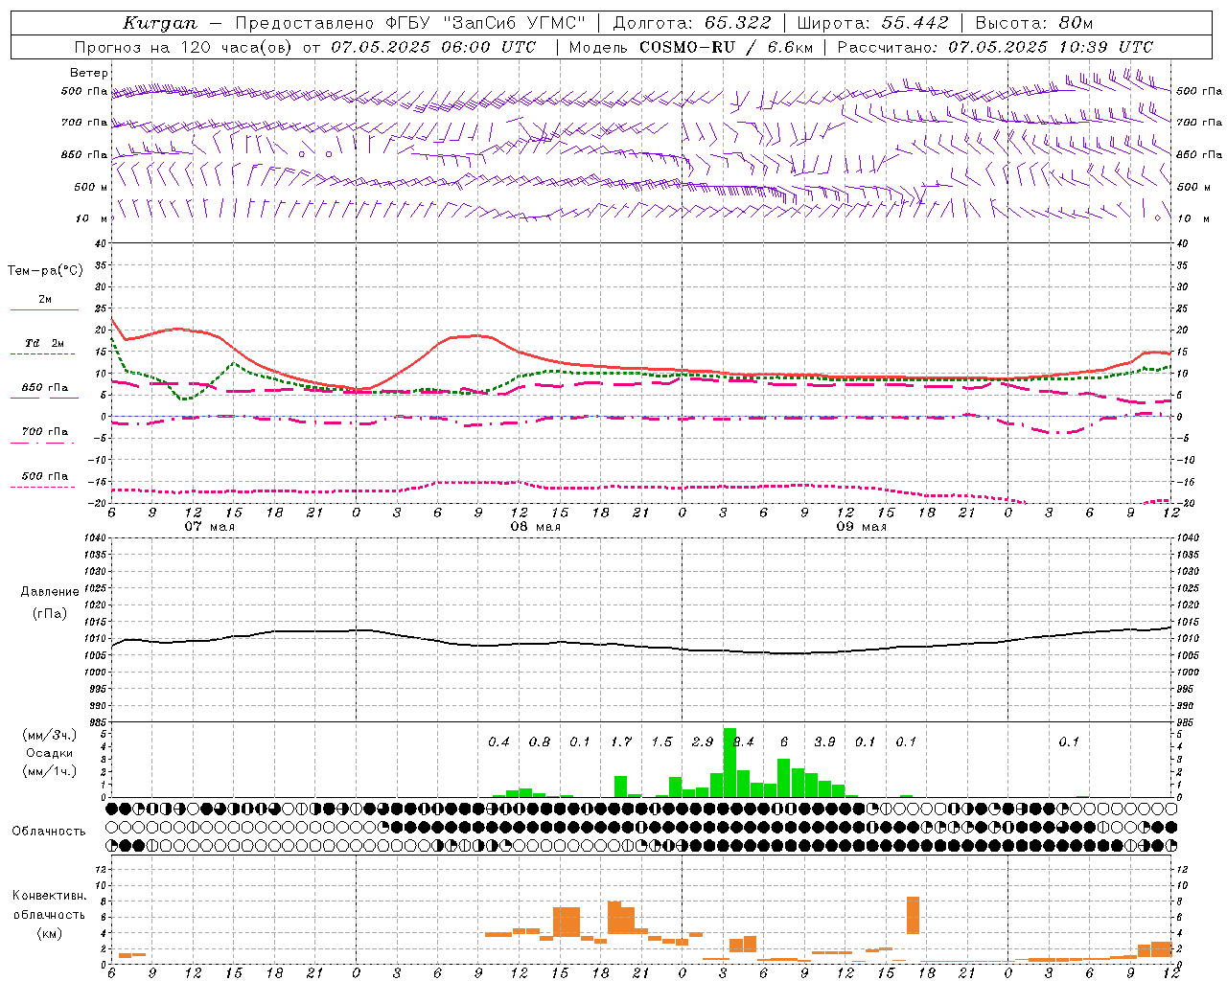Select the 08 мая date label
The image size is (1227, 981).
(536, 527)
